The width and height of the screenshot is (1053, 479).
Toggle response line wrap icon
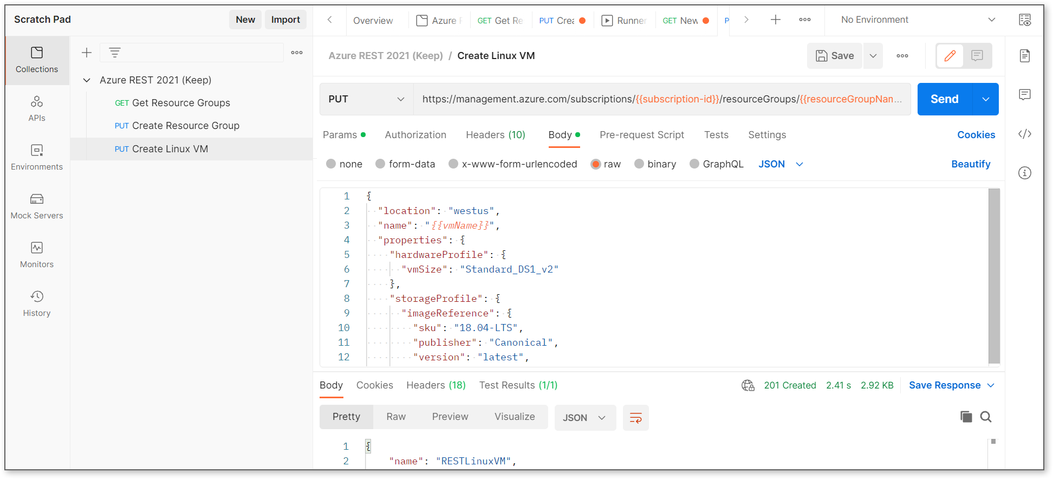636,418
